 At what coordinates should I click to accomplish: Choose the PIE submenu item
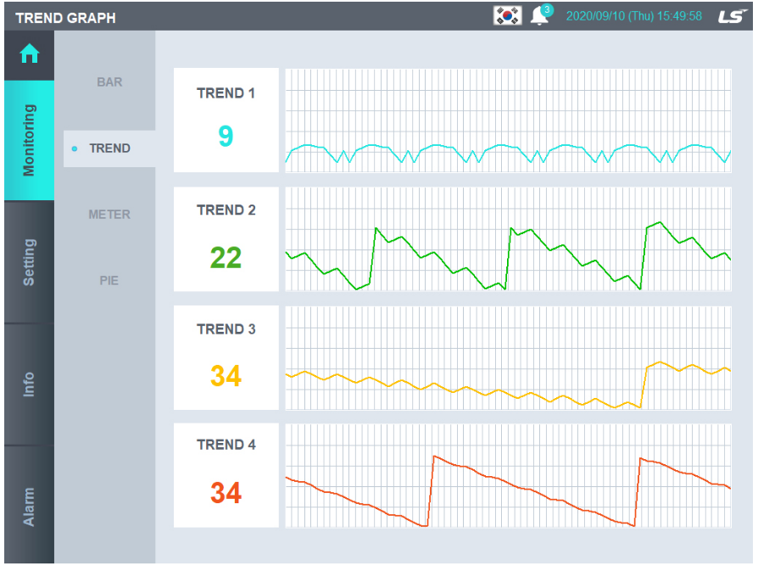109,280
